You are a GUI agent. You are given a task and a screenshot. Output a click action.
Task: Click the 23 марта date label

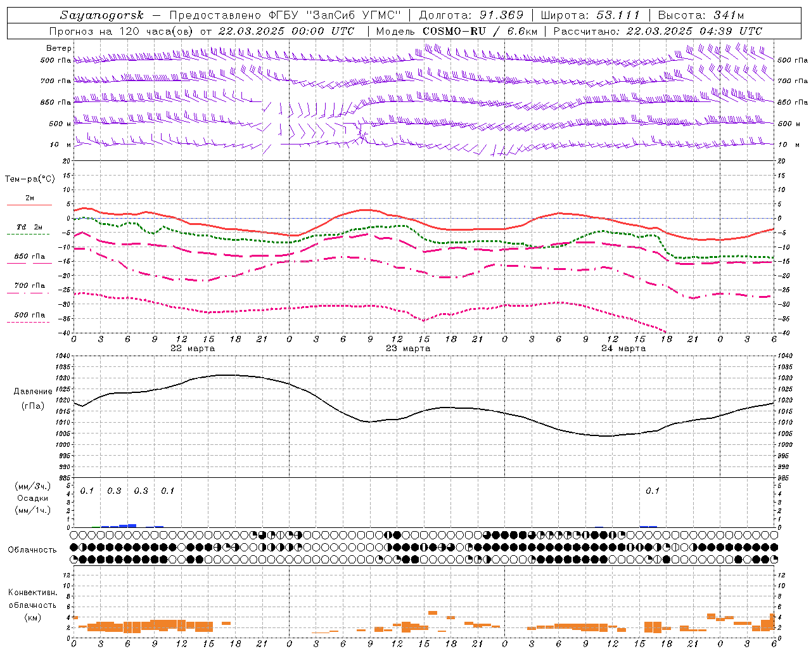[408, 349]
